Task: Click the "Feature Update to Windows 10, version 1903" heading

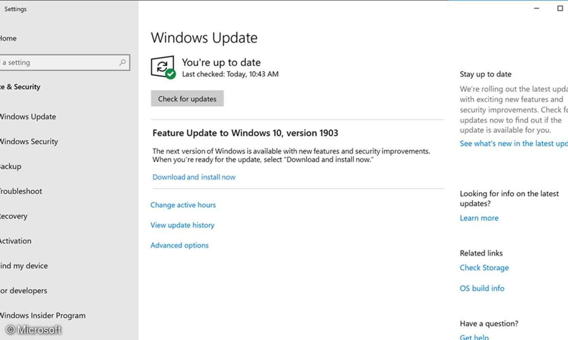Action: pos(245,133)
